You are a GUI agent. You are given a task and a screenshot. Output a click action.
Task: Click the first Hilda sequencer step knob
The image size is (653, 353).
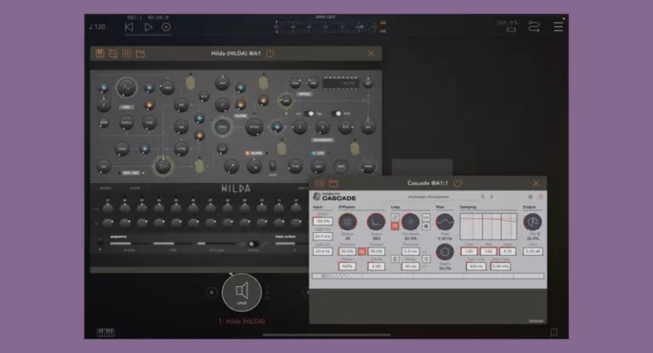click(108, 207)
